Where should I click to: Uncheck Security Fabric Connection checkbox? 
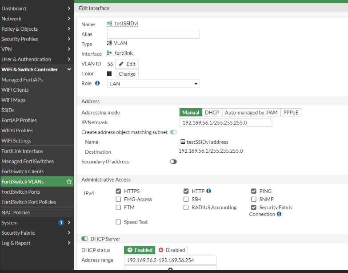[254, 208]
